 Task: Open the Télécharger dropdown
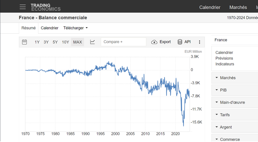(75, 28)
